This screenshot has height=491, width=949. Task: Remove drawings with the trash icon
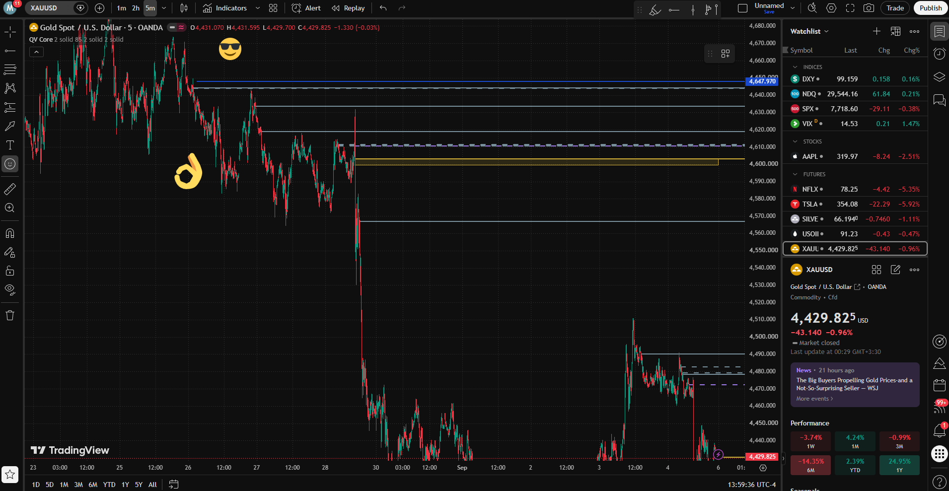click(10, 315)
